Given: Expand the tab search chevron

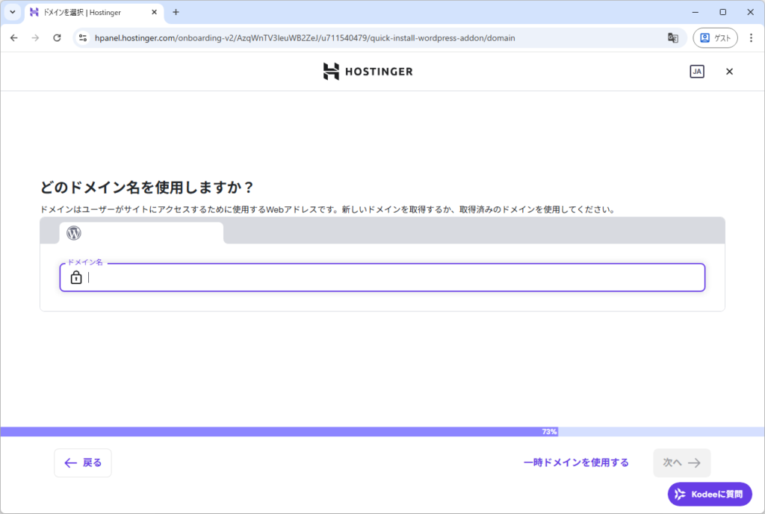Looking at the screenshot, I should (12, 12).
